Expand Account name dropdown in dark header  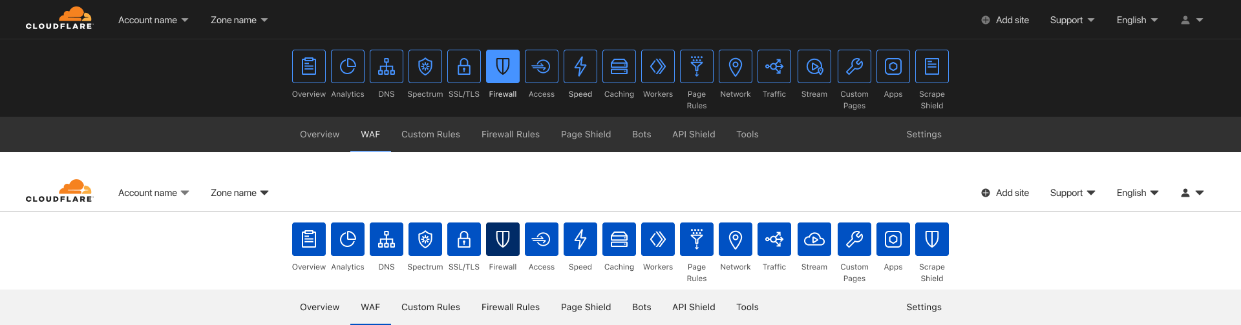tap(153, 20)
